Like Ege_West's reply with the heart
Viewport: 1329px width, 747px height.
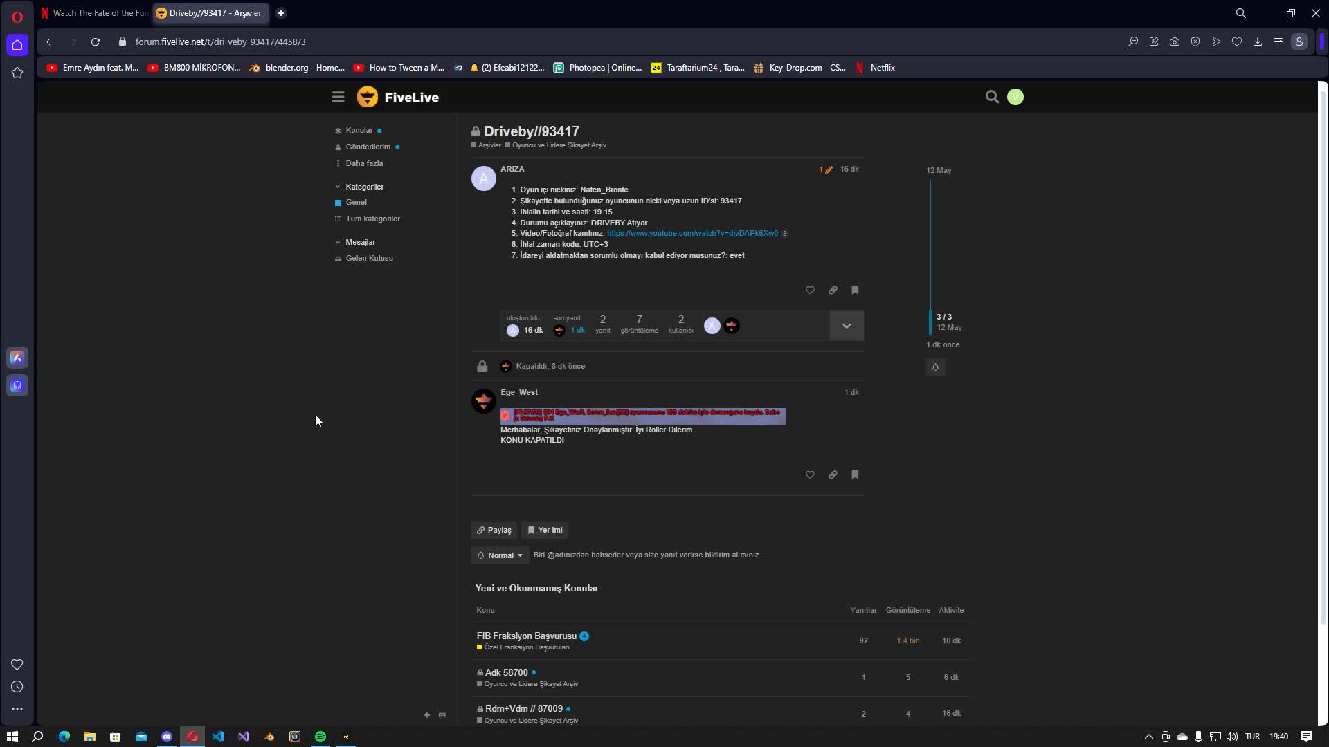click(810, 475)
